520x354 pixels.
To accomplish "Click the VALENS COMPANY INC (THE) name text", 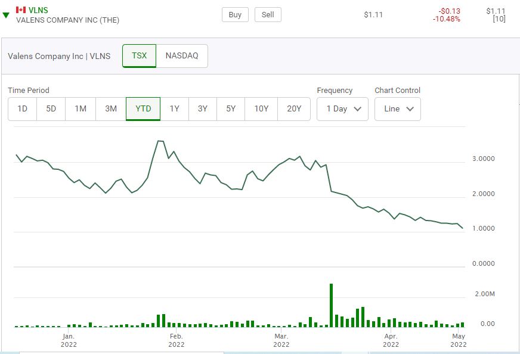I will point(67,20).
